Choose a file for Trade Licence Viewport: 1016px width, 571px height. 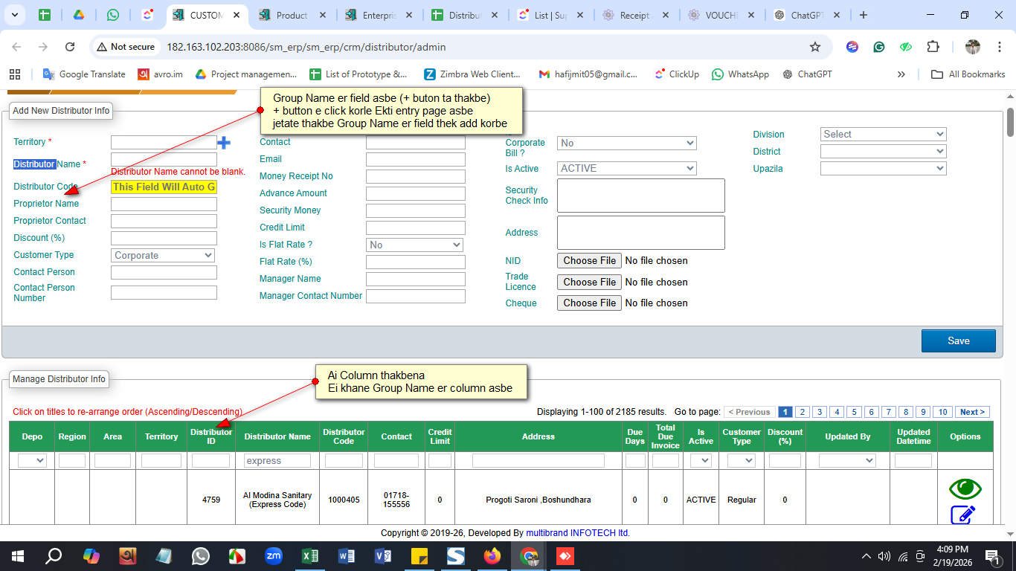coord(589,282)
